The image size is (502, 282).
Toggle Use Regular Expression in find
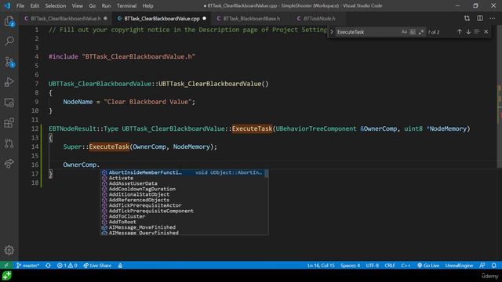coord(421,32)
